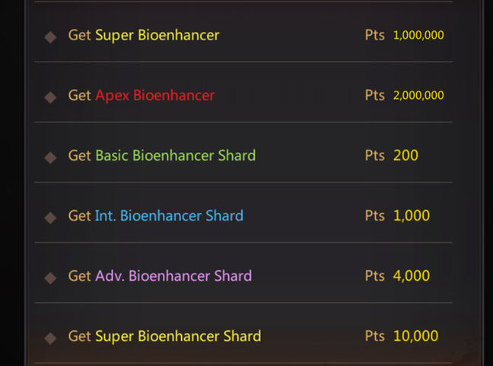Click the 2,000,000 points value
Image resolution: width=493 pixels, height=366 pixels.
pyautogui.click(x=418, y=95)
